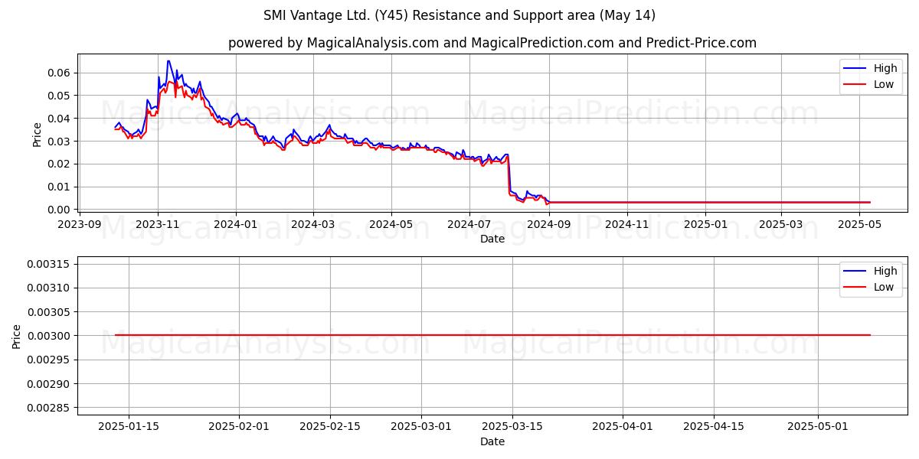Click the '0.00300' y-axis label in bottom chart
The height and width of the screenshot is (459, 919).
click(x=50, y=336)
